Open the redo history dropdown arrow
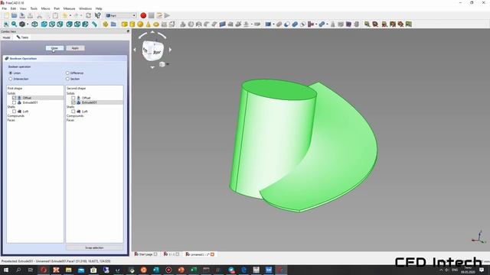 pos(81,15)
